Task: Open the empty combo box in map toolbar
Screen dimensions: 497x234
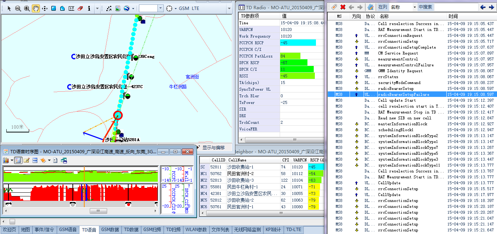Action: [x=151, y=8]
